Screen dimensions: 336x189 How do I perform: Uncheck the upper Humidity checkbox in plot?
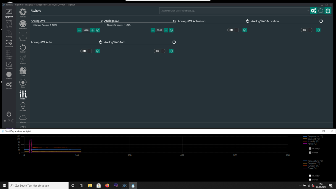pos(310,149)
